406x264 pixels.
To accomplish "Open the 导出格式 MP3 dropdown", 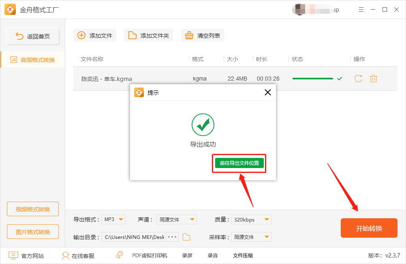I will pyautogui.click(x=113, y=219).
